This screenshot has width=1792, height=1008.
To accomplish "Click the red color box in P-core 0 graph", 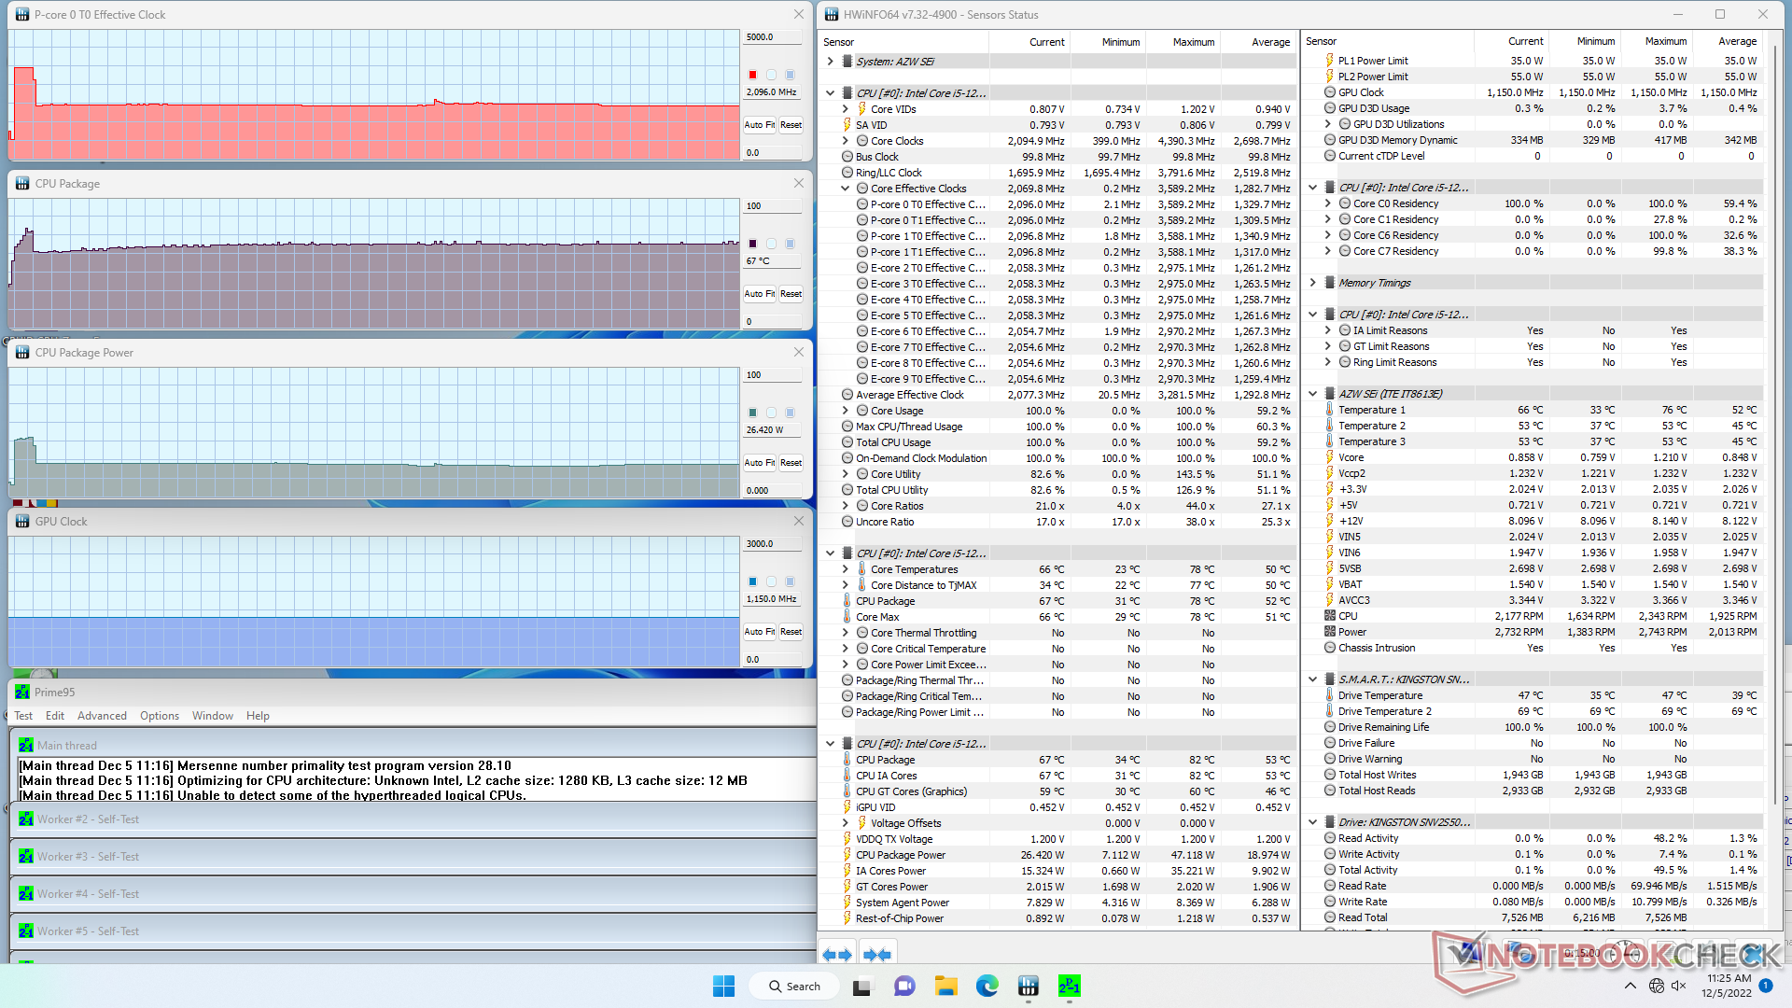I will 752,75.
